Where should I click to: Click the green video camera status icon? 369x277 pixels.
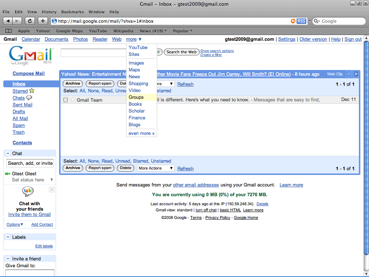(x=8, y=173)
